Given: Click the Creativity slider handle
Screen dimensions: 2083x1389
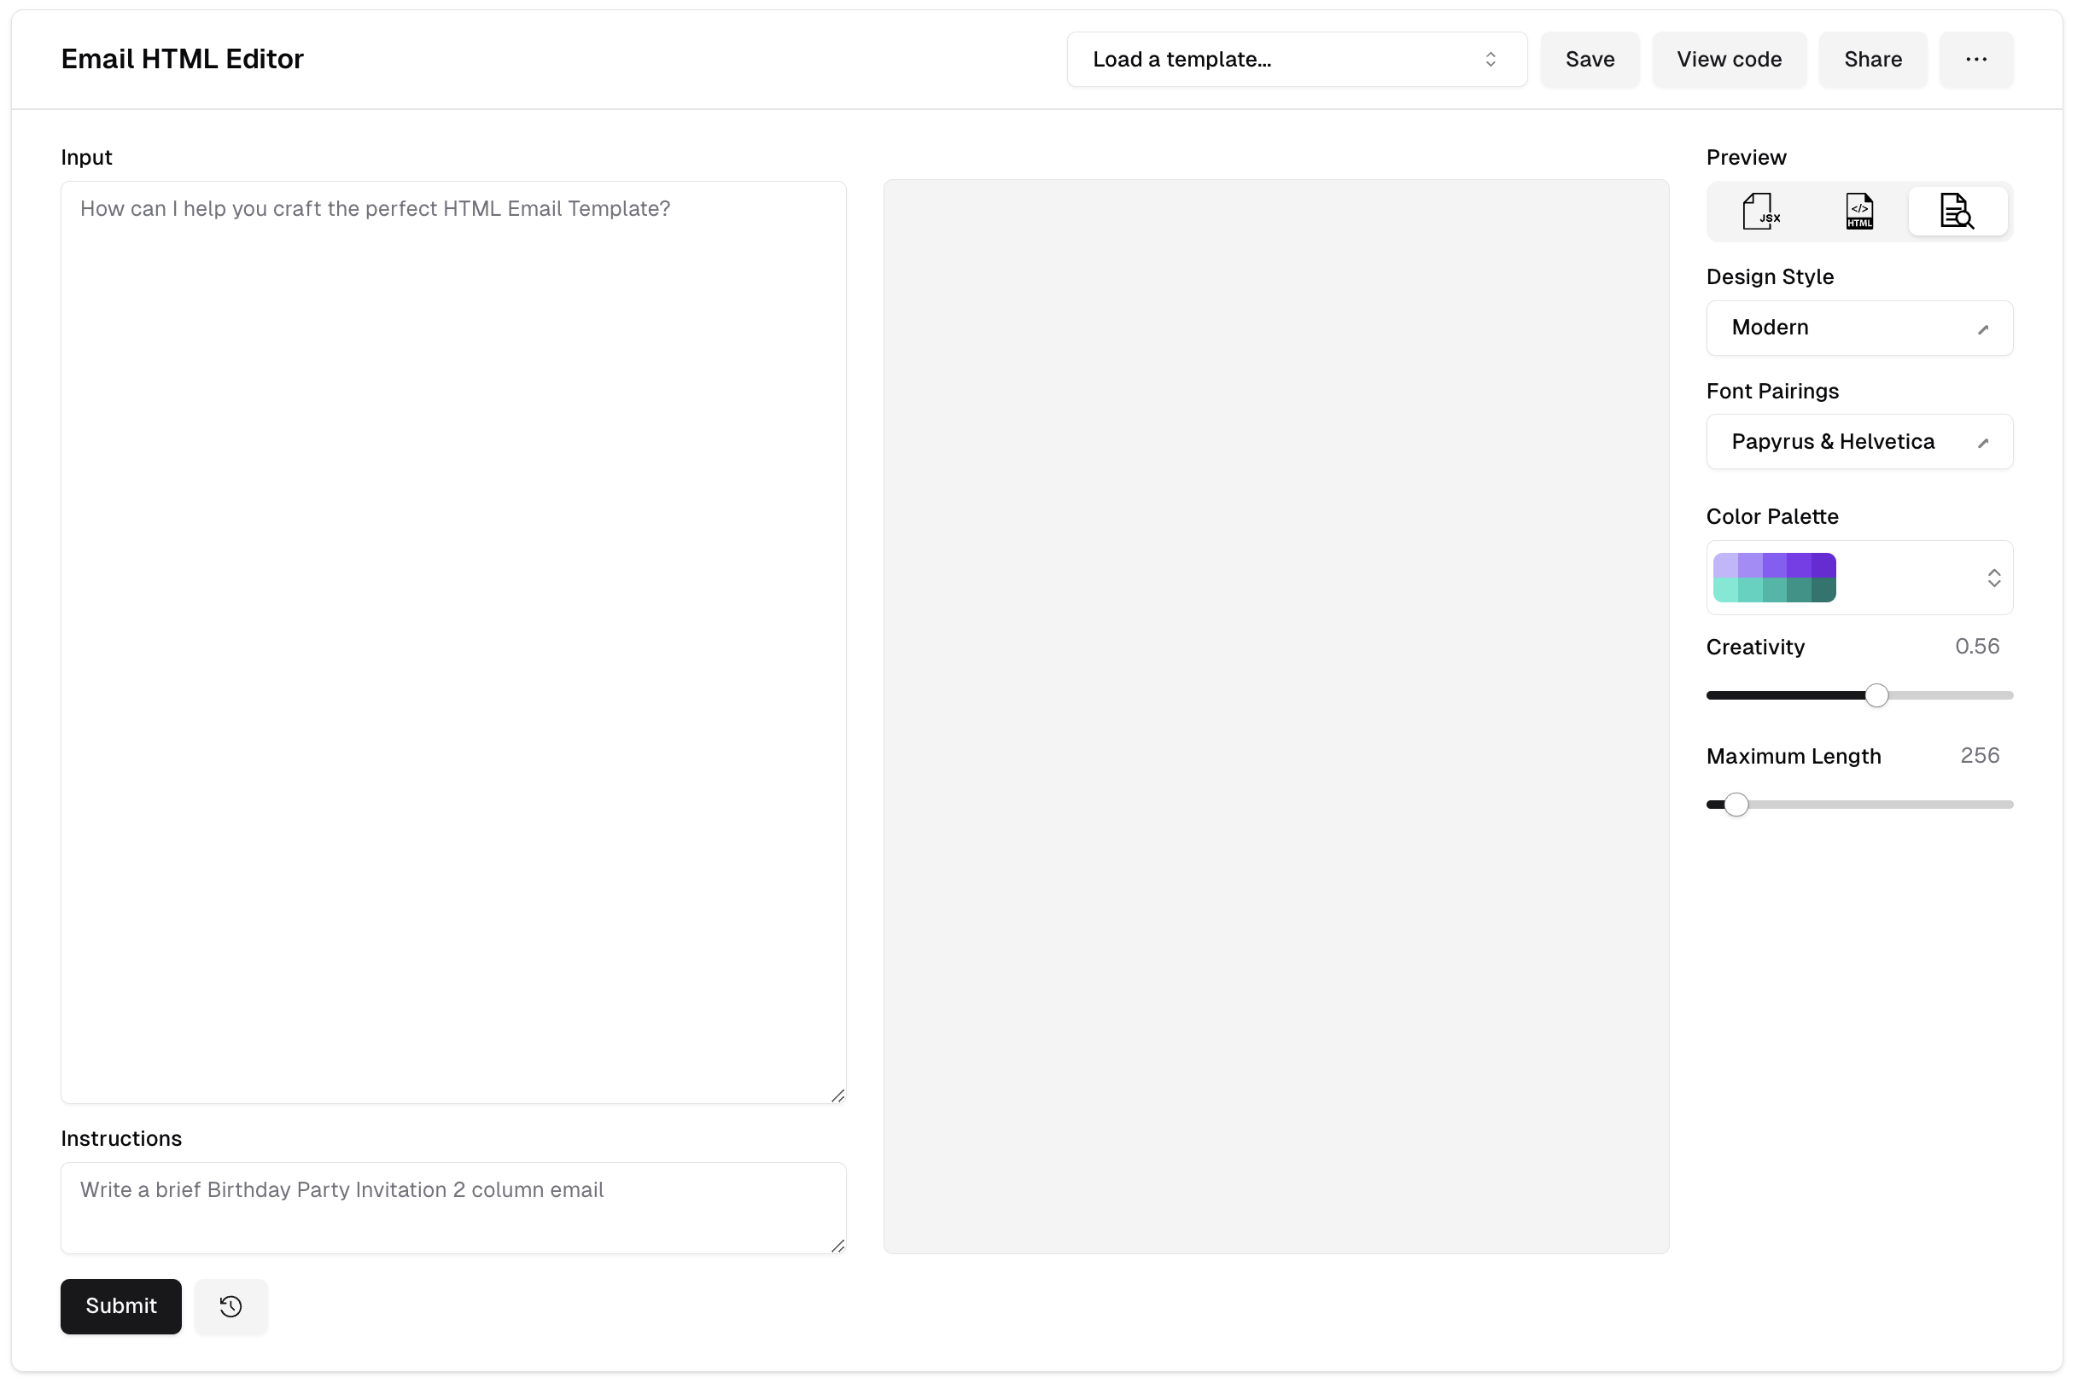Looking at the screenshot, I should point(1876,695).
